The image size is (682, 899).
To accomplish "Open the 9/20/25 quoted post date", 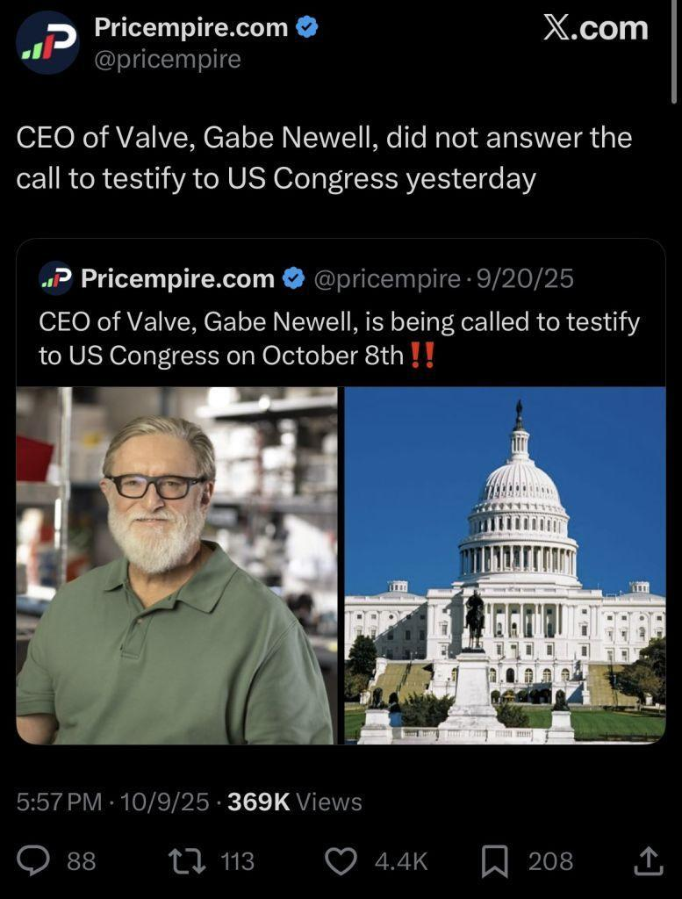I will pos(525,278).
